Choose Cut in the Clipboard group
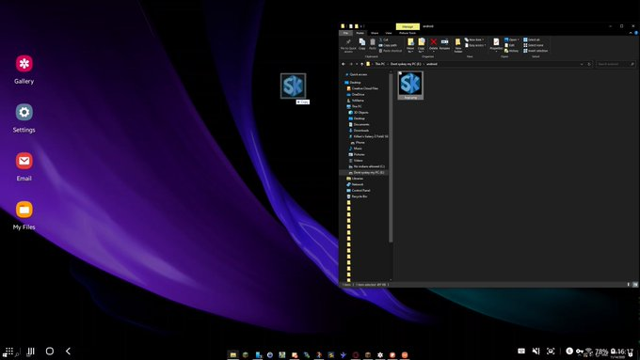Viewport: 640px width, 360px height. (x=384, y=40)
